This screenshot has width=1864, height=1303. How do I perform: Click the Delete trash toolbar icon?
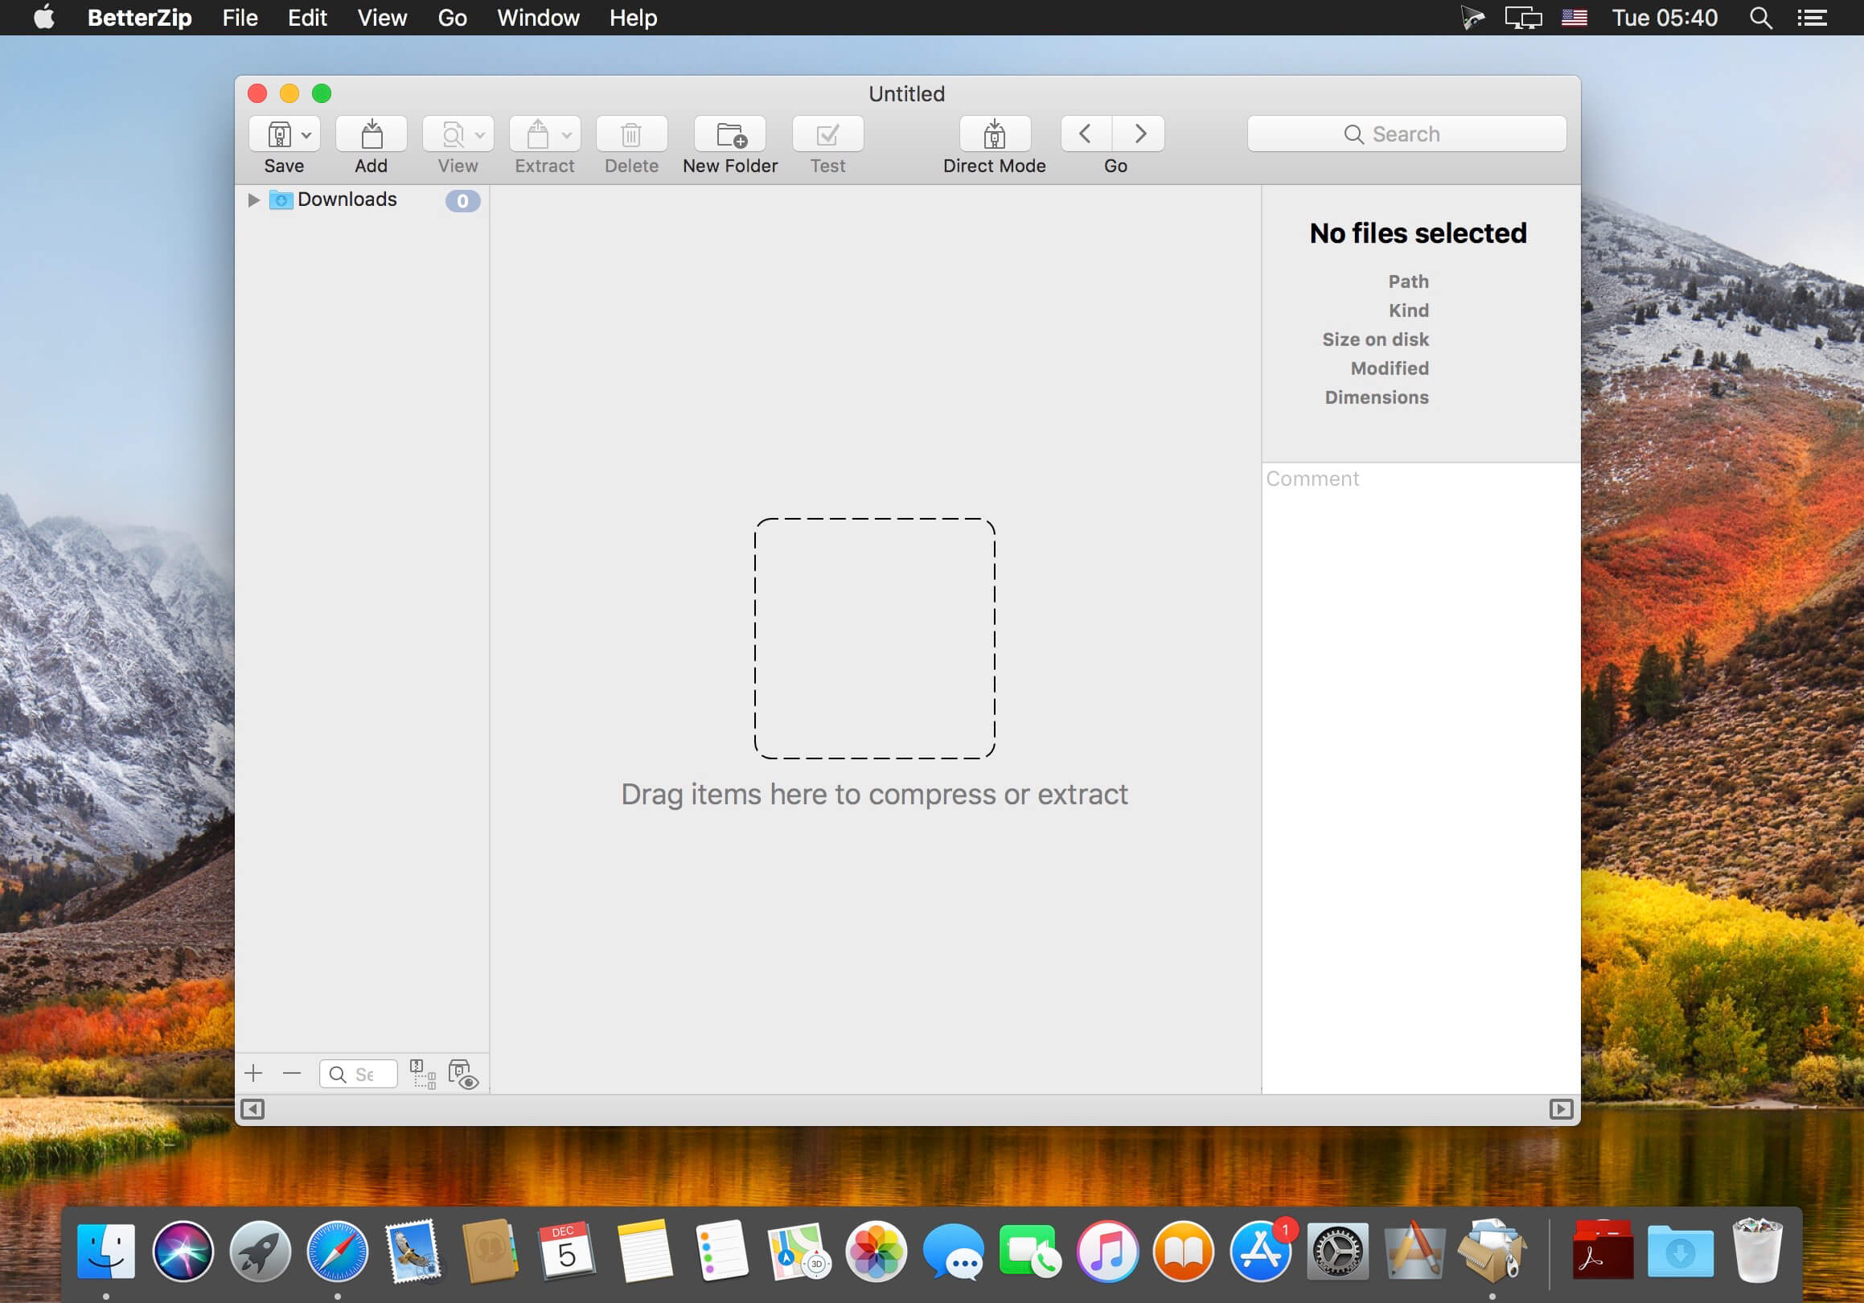point(630,134)
